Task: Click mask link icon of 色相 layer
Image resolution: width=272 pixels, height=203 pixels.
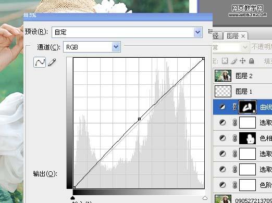Action: (234, 138)
